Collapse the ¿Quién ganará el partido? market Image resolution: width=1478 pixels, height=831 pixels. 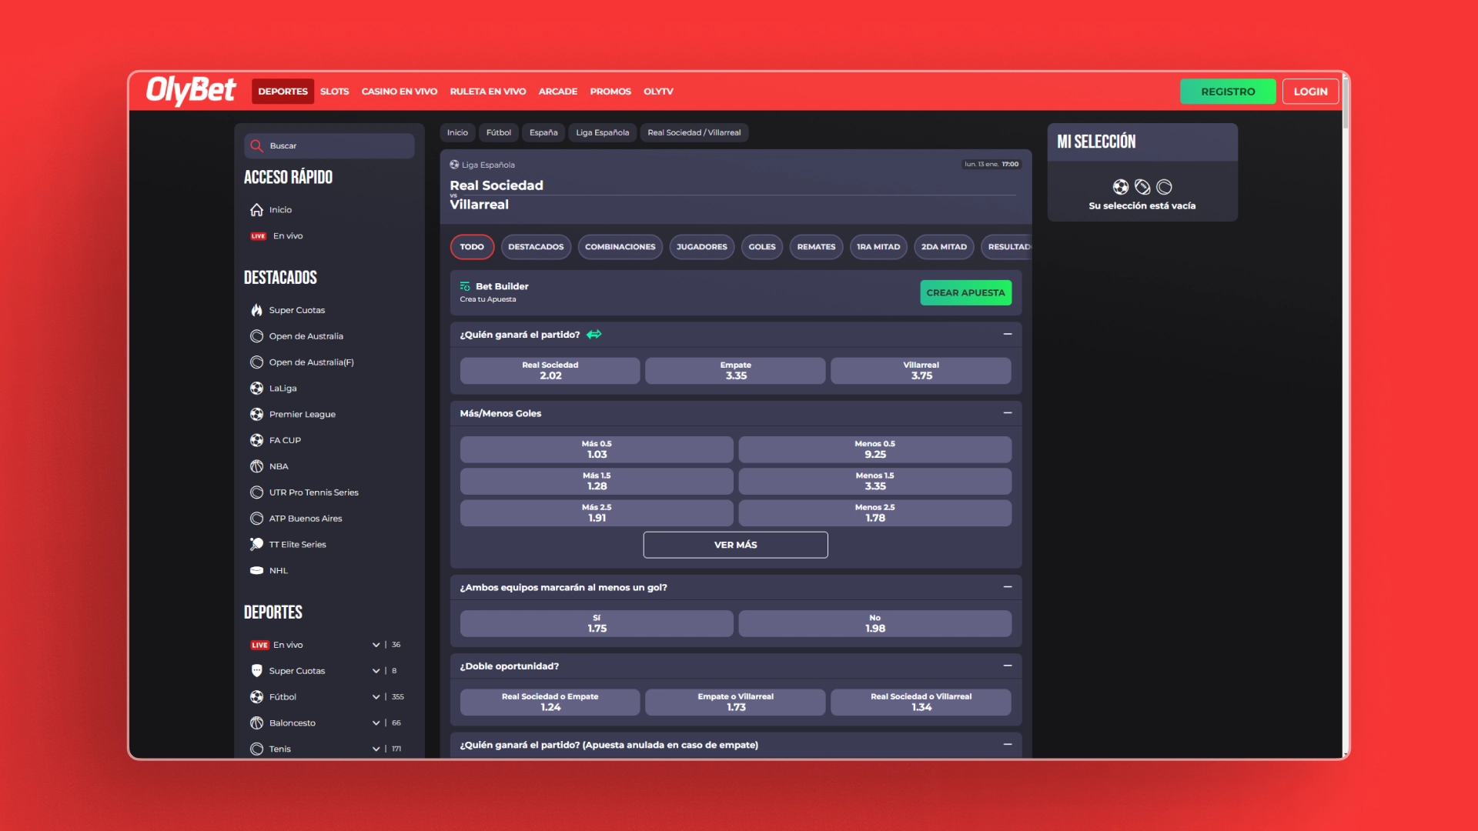coord(1007,334)
